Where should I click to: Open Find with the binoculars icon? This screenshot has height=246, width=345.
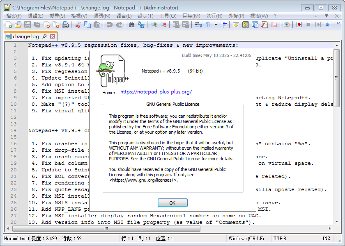[x=131, y=25]
